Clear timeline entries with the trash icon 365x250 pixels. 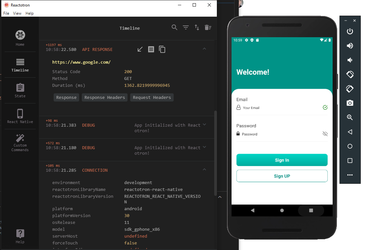coord(208,28)
